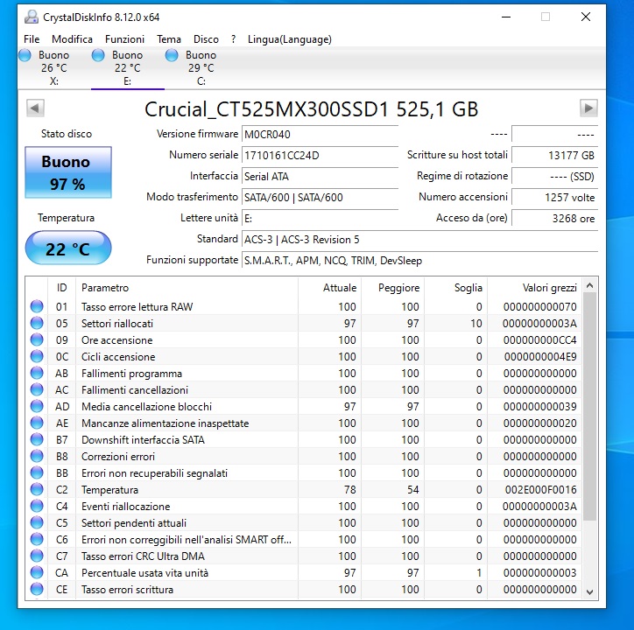Click status orb of Tasso errori CRC Ultra DMA
Image resolution: width=634 pixels, height=630 pixels.
37,556
